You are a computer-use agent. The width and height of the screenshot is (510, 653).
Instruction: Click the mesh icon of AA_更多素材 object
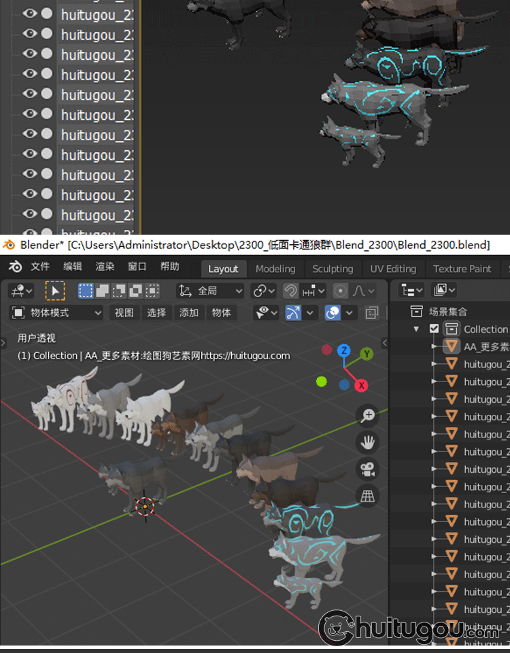pyautogui.click(x=452, y=346)
